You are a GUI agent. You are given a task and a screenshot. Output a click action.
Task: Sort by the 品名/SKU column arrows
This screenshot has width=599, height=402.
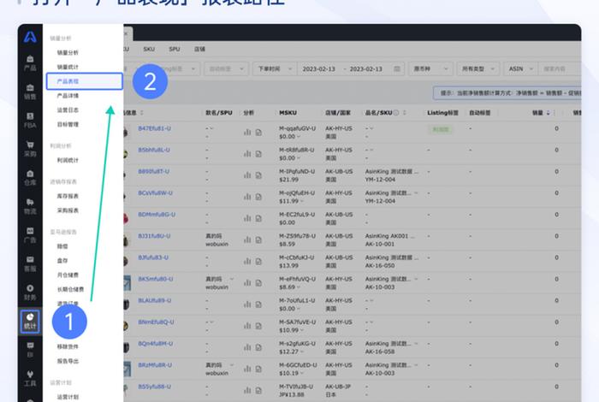click(x=405, y=113)
